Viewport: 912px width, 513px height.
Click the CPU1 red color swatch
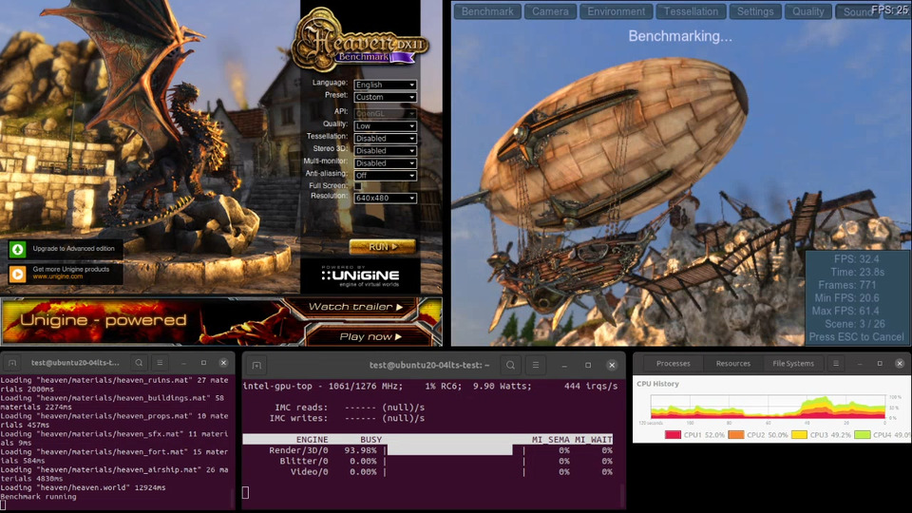(x=673, y=434)
